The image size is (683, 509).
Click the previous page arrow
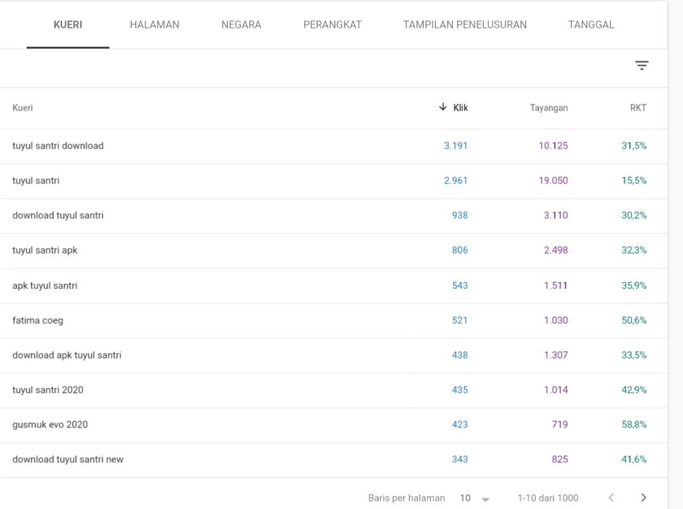(611, 498)
